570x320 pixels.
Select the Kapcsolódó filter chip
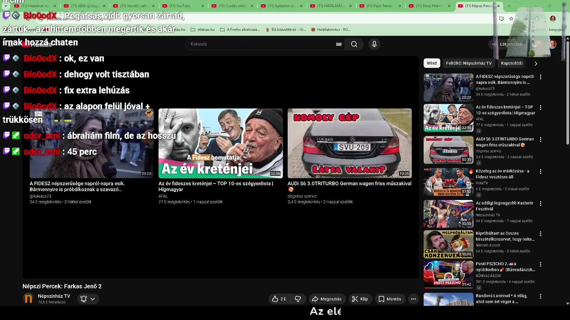(x=512, y=63)
